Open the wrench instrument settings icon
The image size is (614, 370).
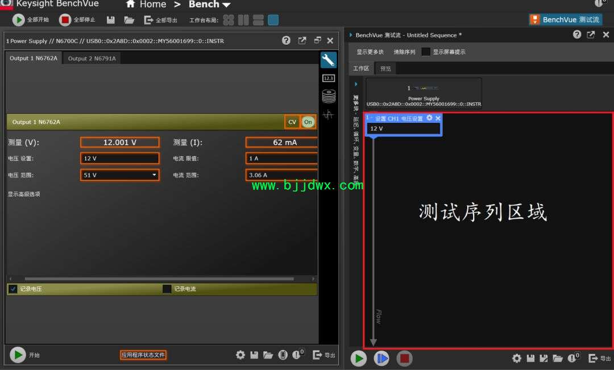[x=328, y=60]
